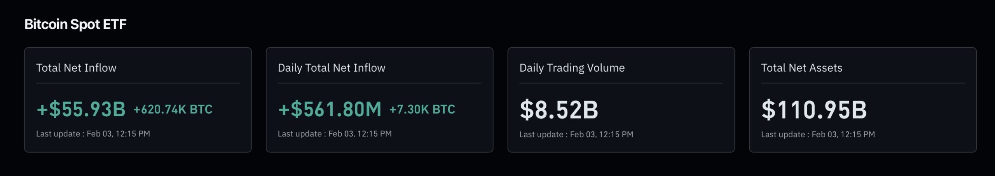This screenshot has height=176, width=995.
Task: Click the +7.30K BTC daily amount
Action: (x=422, y=110)
